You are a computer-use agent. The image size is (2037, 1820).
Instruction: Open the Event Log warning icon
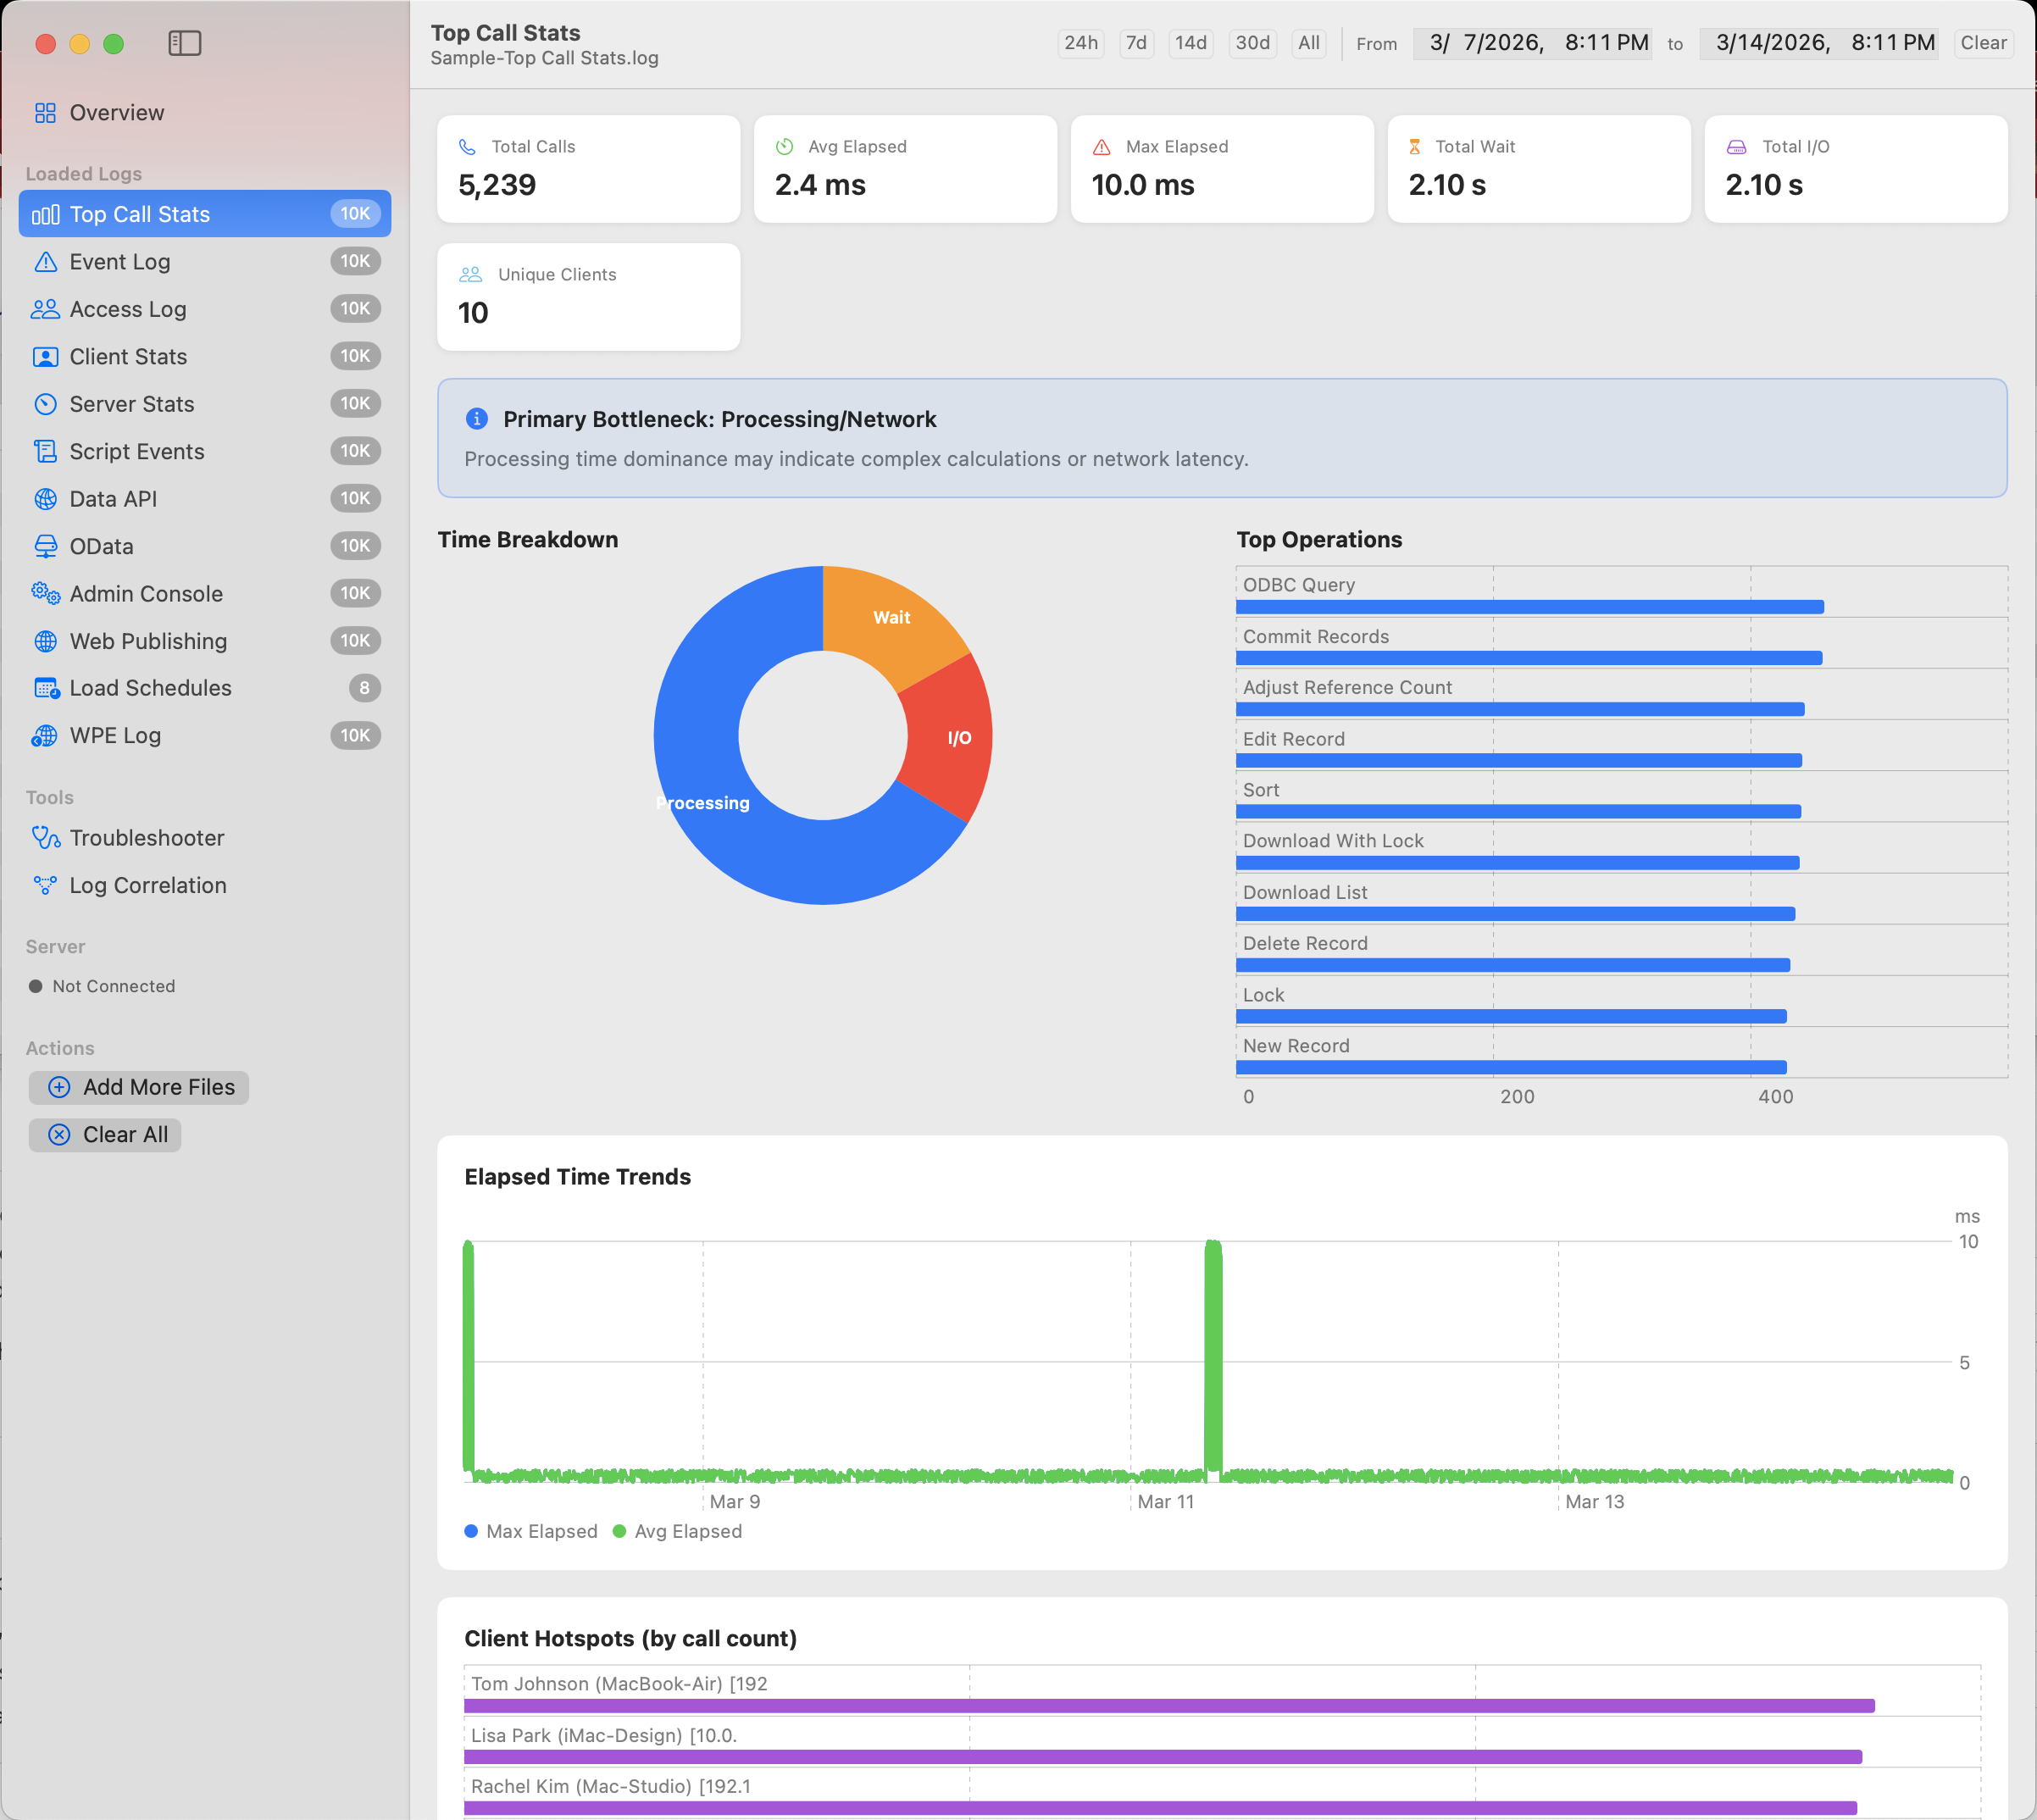click(x=45, y=262)
